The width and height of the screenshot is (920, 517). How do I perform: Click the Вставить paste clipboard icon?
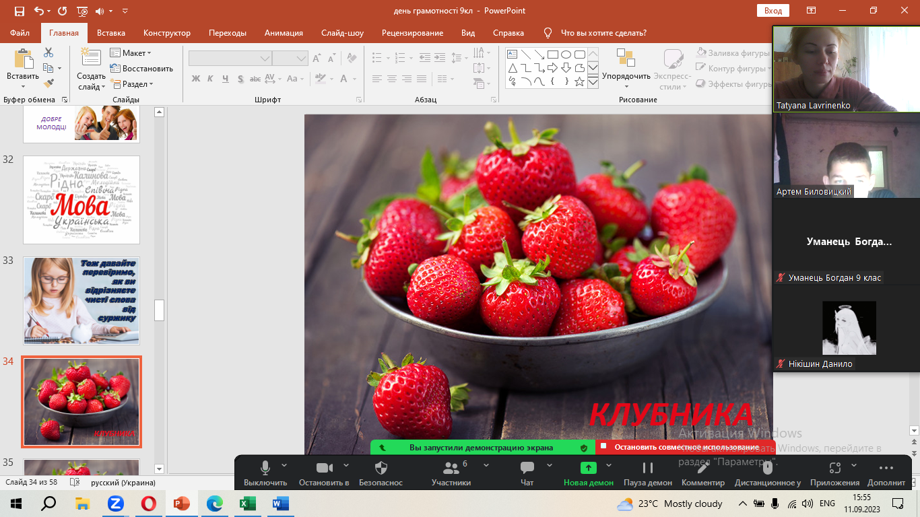click(x=23, y=59)
